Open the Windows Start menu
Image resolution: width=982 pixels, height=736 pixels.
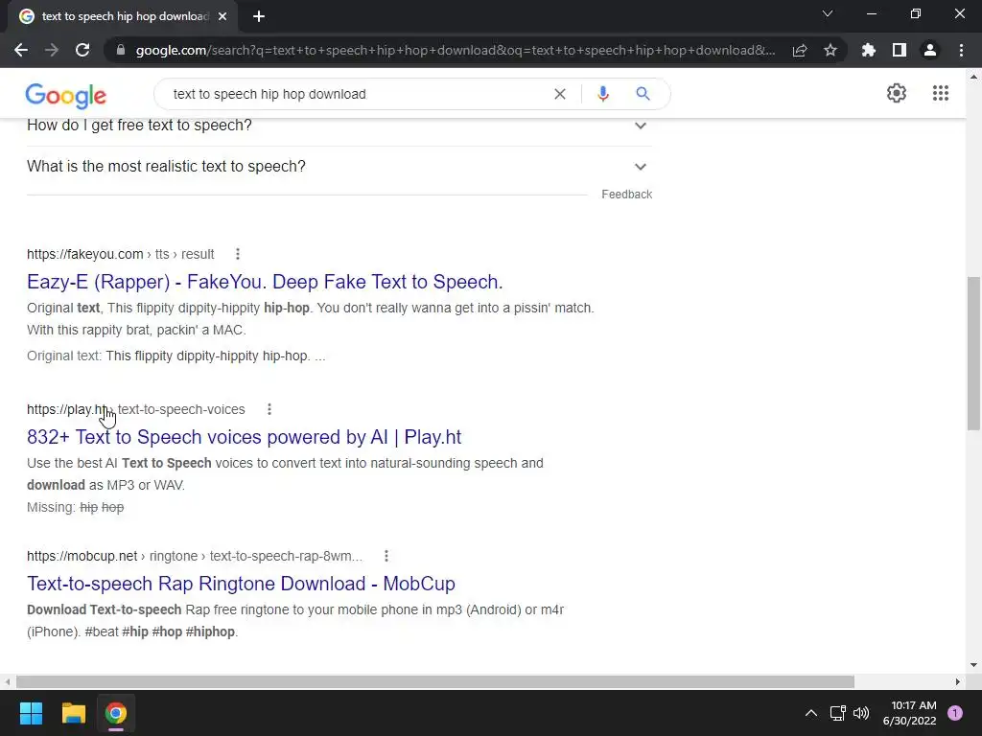pyautogui.click(x=31, y=713)
